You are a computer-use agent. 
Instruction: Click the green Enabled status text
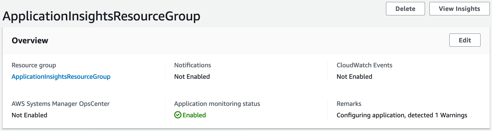pyautogui.click(x=194, y=115)
